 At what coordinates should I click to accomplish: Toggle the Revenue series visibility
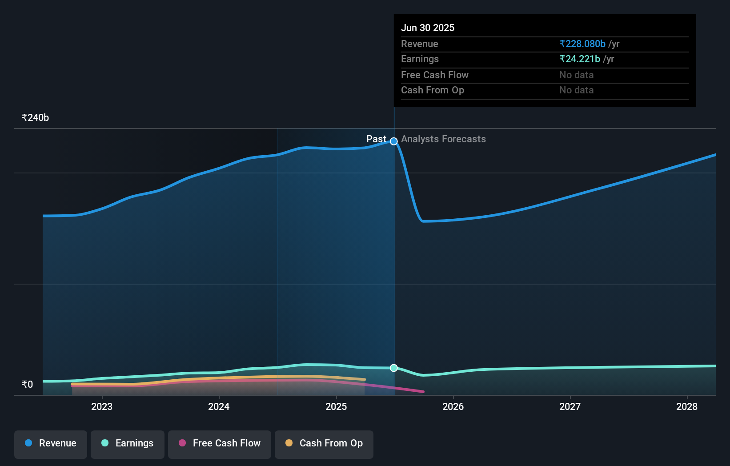[x=50, y=444]
